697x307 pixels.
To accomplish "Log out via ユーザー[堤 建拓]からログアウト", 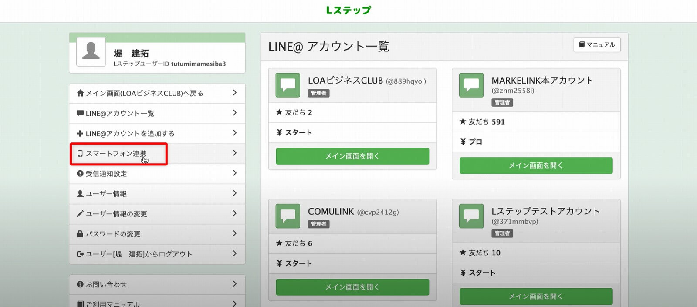I will (x=157, y=254).
